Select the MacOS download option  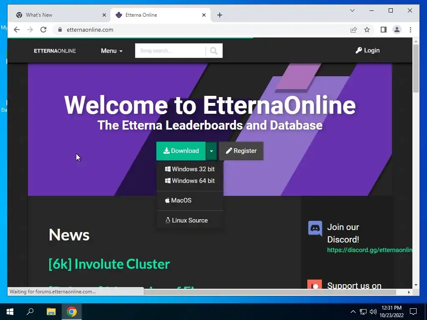pyautogui.click(x=178, y=200)
